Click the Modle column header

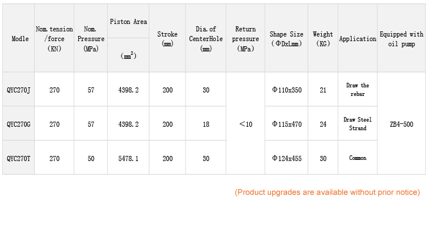click(x=19, y=38)
